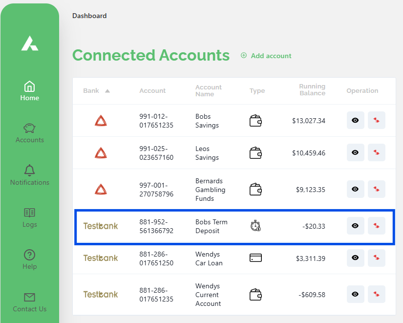
Task: Open Notifications in the sidebar
Action: pyautogui.click(x=30, y=175)
